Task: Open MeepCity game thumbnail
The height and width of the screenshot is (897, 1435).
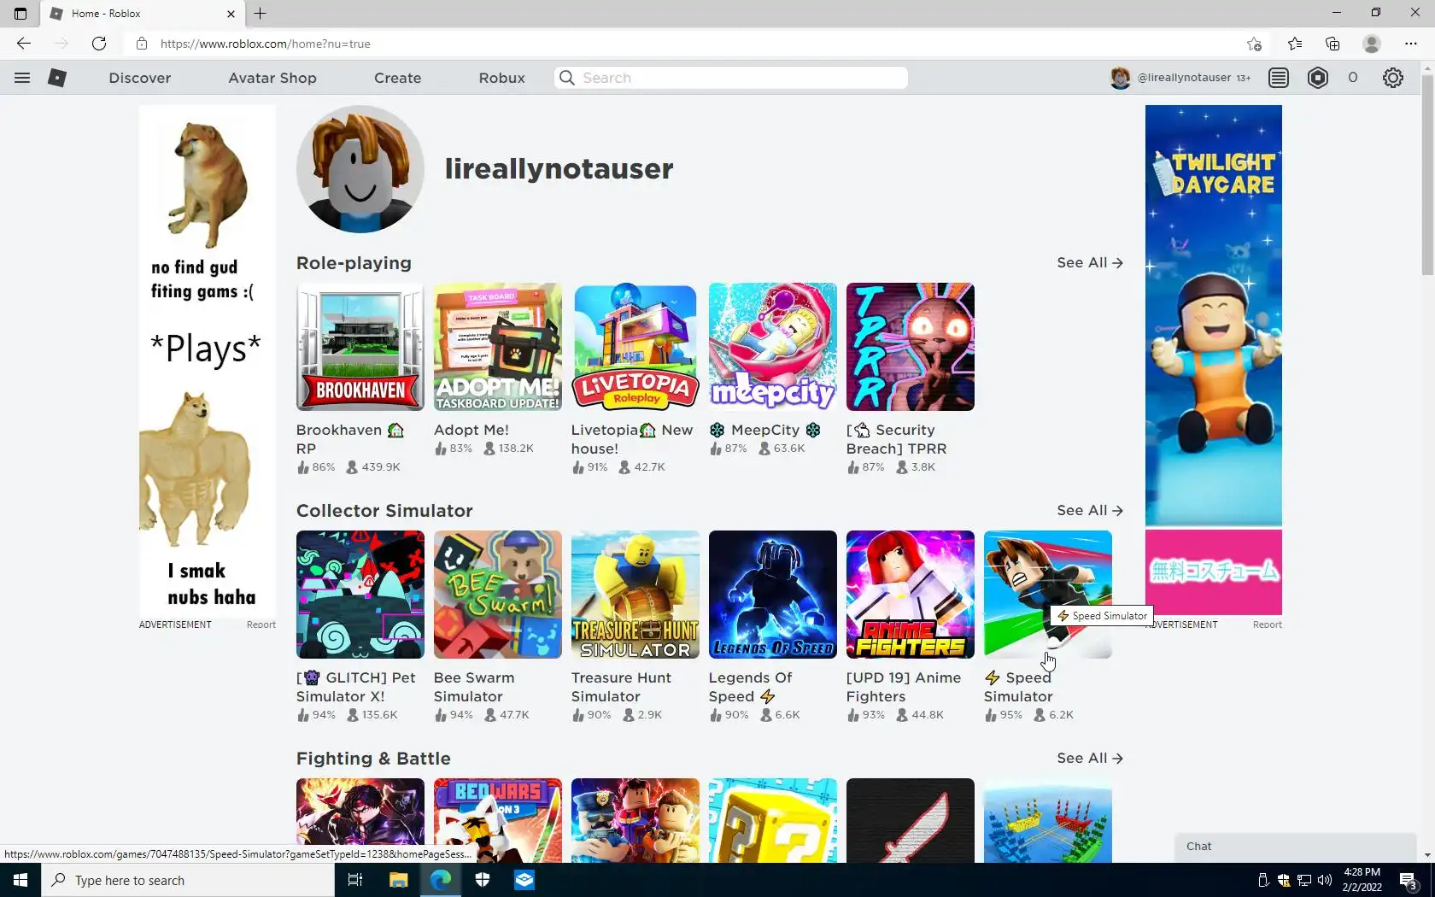Action: point(773,347)
